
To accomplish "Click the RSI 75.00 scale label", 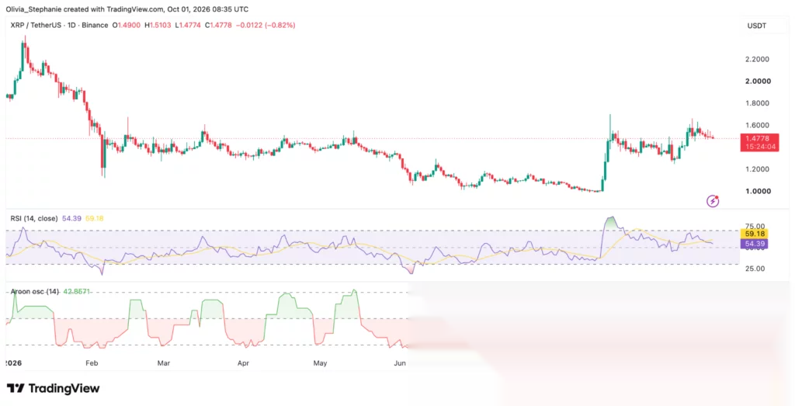I will (x=755, y=226).
